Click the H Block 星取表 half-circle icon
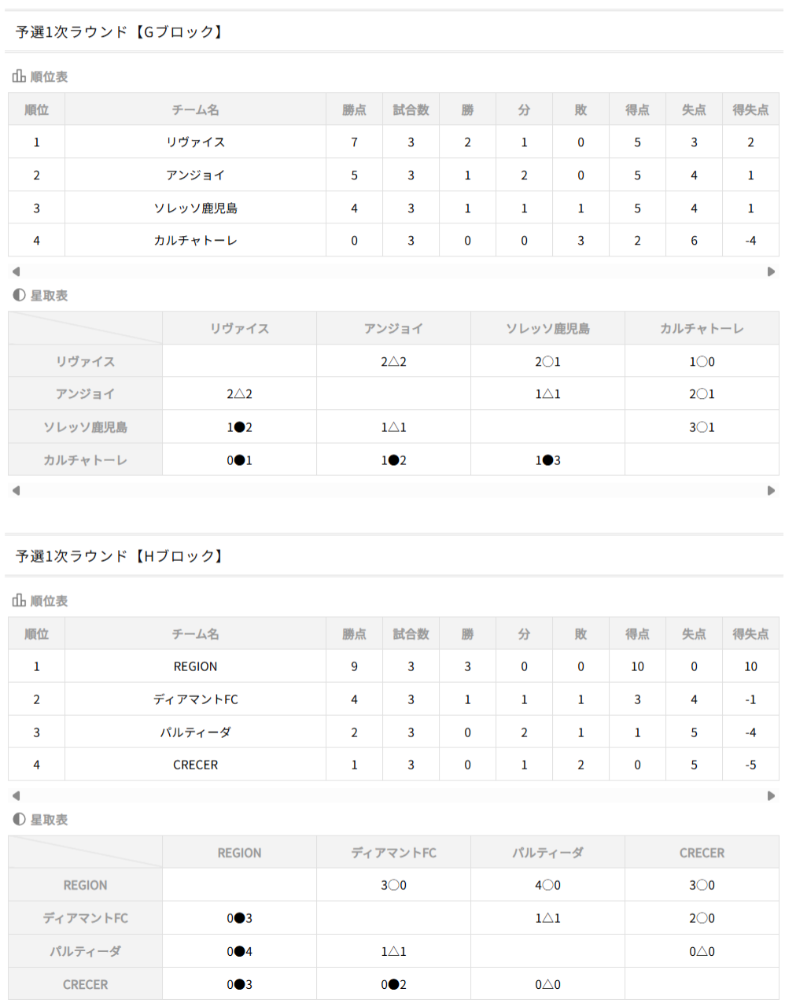 19,819
